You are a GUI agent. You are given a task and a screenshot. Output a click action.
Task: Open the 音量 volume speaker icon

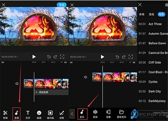(x=108, y=114)
